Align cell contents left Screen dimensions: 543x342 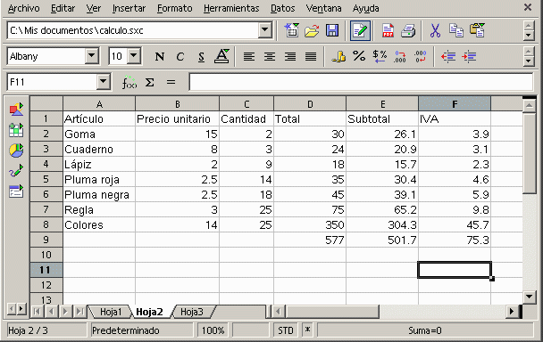pos(248,56)
